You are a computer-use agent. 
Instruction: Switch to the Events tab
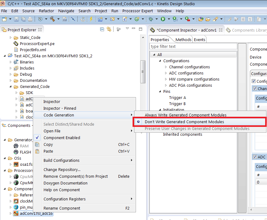[x=199, y=40]
